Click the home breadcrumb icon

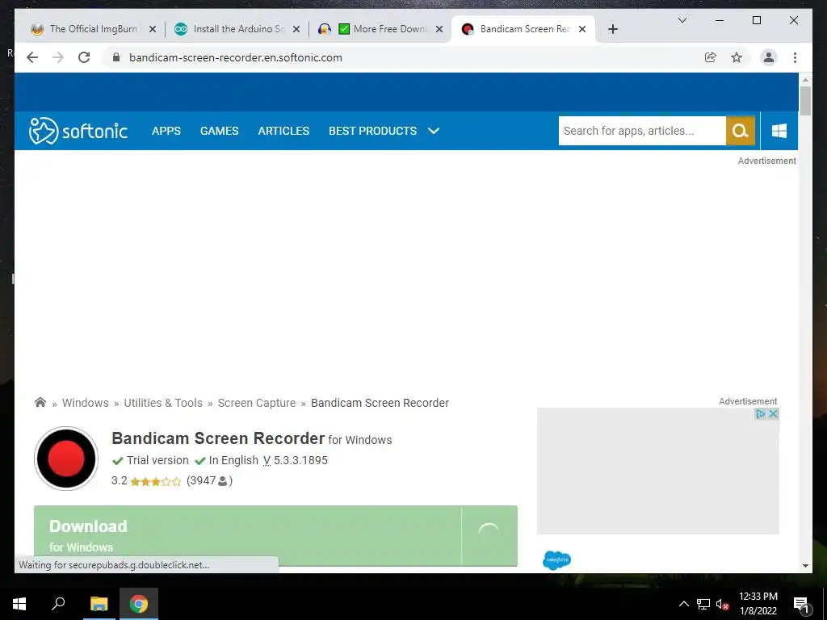point(40,403)
